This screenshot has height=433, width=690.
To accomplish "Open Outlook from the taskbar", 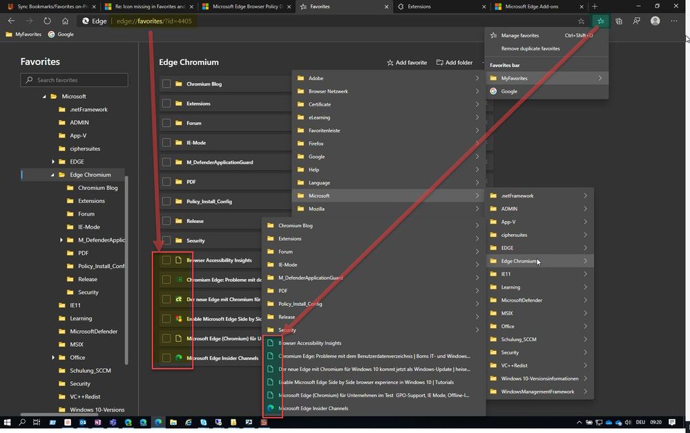I will coord(83,423).
